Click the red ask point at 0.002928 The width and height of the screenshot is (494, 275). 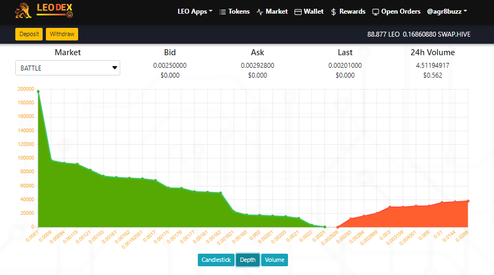pyautogui.click(x=338, y=227)
